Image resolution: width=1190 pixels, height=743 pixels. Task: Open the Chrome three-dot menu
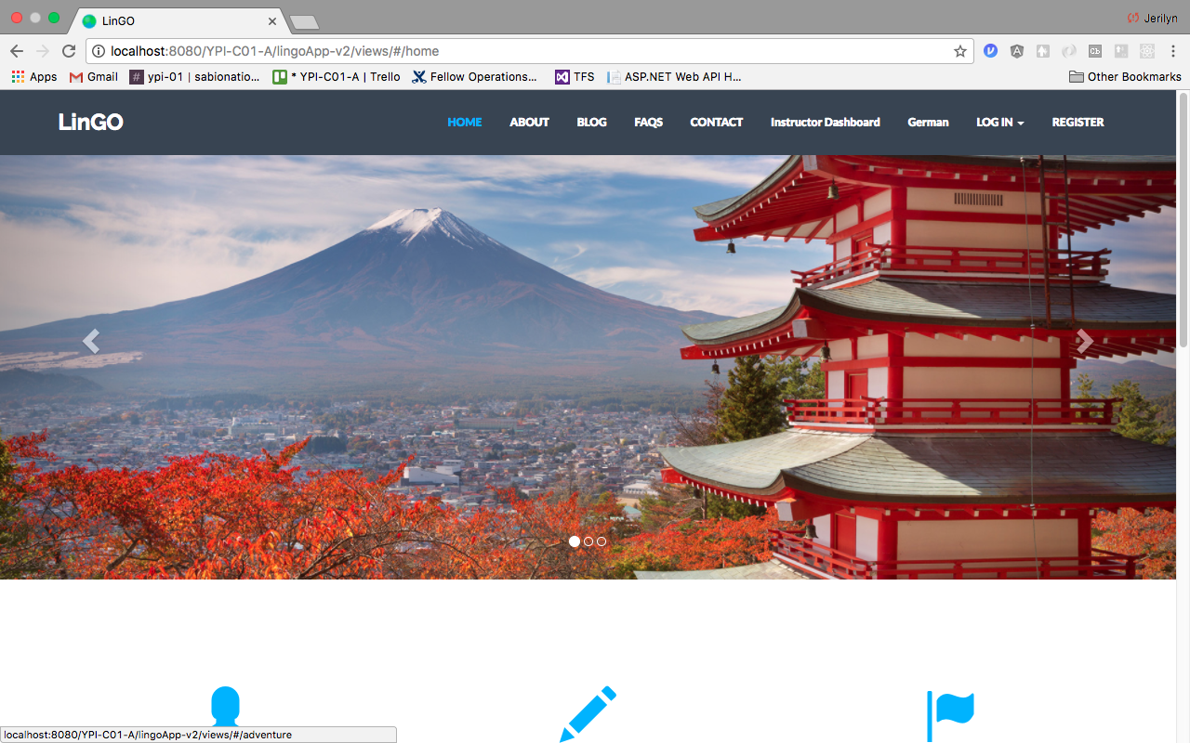(1173, 51)
